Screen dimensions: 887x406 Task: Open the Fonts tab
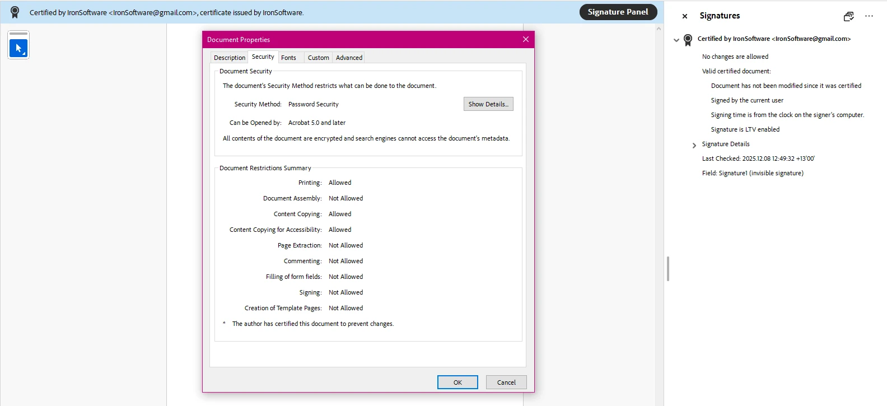tap(288, 58)
